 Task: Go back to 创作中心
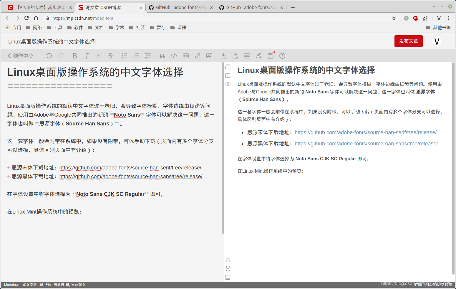click(21, 56)
